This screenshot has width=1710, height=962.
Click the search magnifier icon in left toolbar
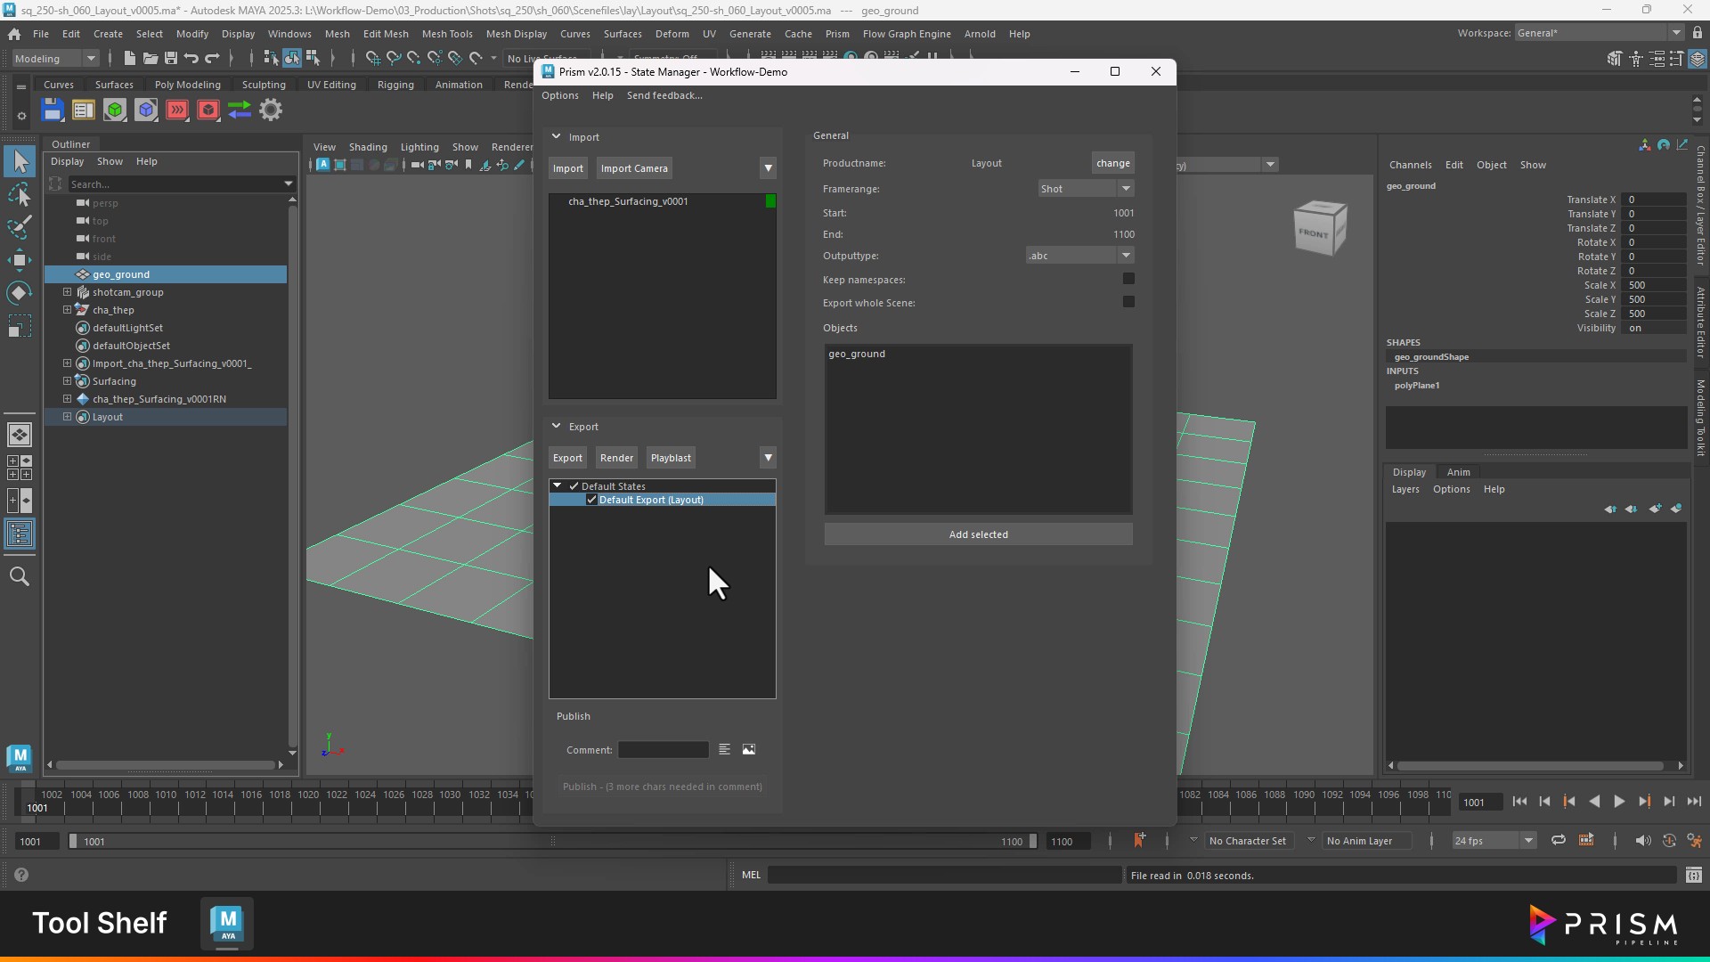(x=20, y=577)
